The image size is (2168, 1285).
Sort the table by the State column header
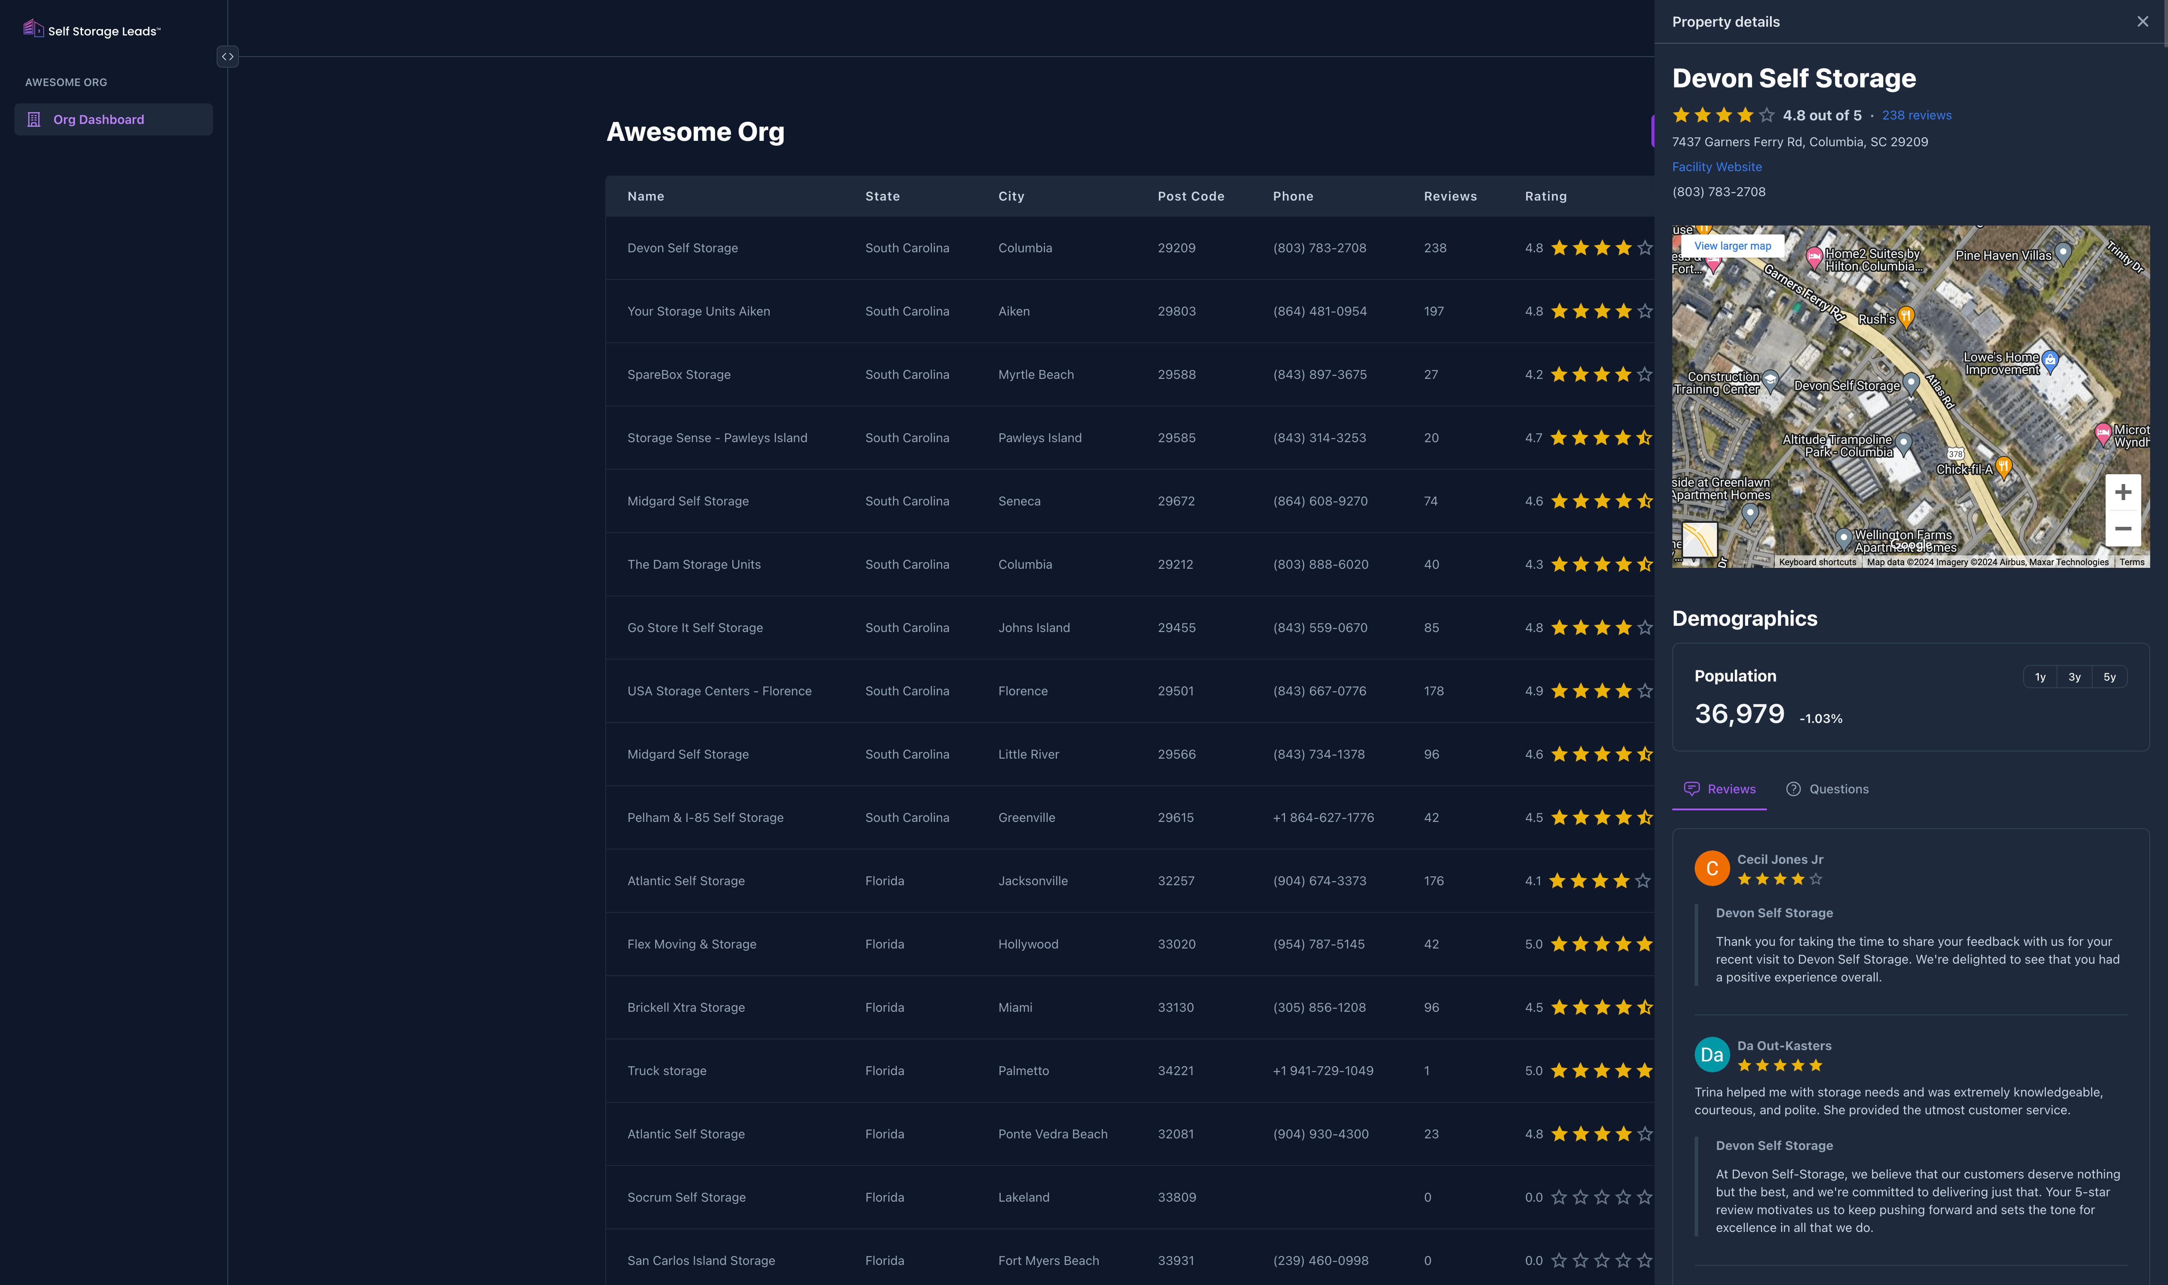pyautogui.click(x=882, y=197)
